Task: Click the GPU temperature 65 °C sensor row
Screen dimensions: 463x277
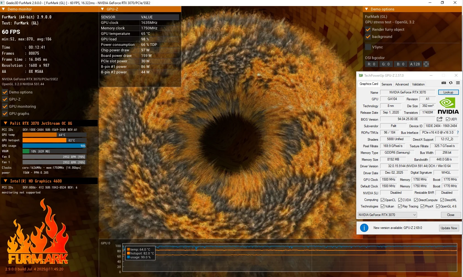Action: click(140, 34)
